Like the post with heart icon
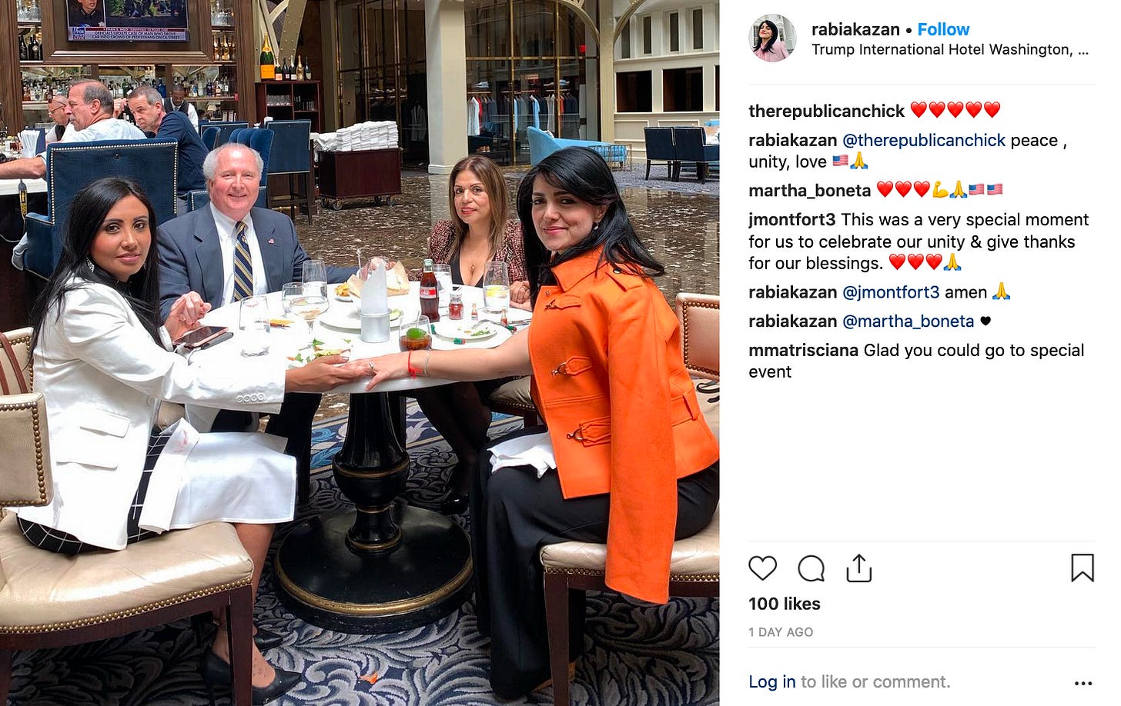Viewport: 1121px width, 706px height. tap(762, 568)
